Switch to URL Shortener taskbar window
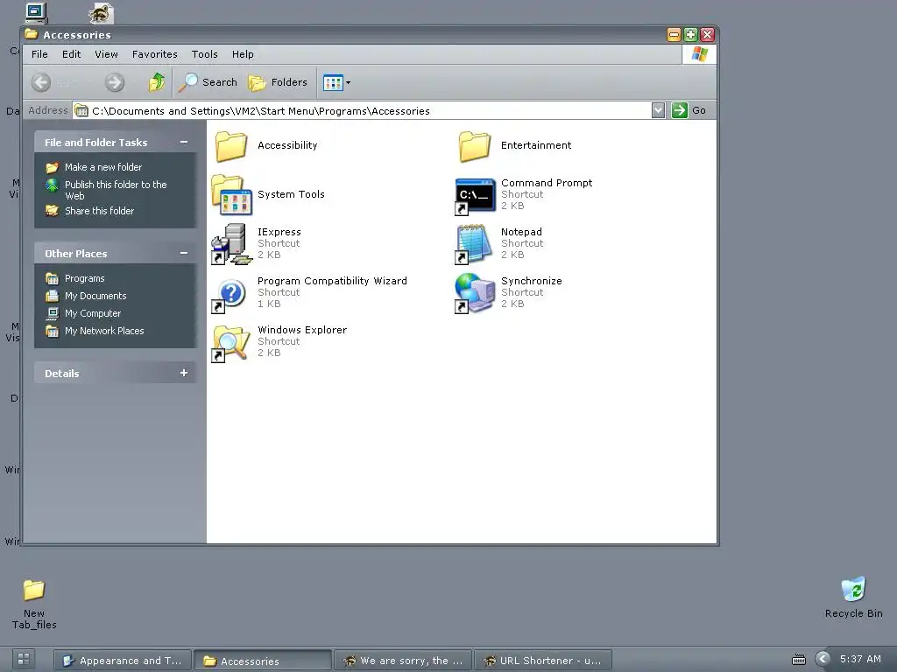 click(543, 661)
